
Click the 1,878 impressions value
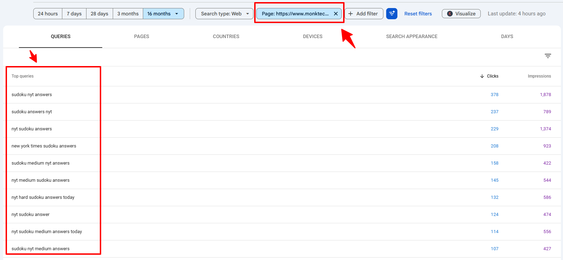pos(545,95)
